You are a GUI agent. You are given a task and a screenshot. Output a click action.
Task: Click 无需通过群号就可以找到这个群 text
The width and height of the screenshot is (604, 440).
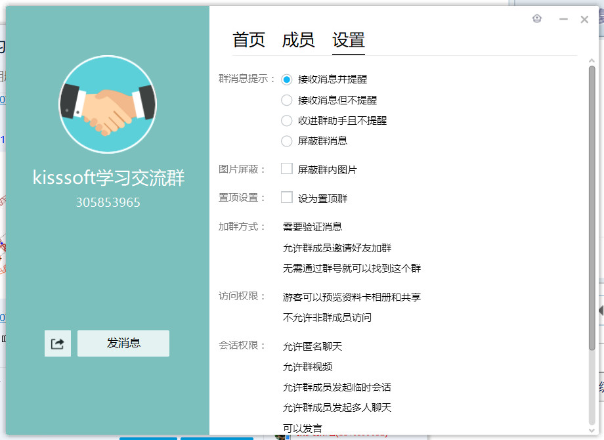tap(352, 268)
